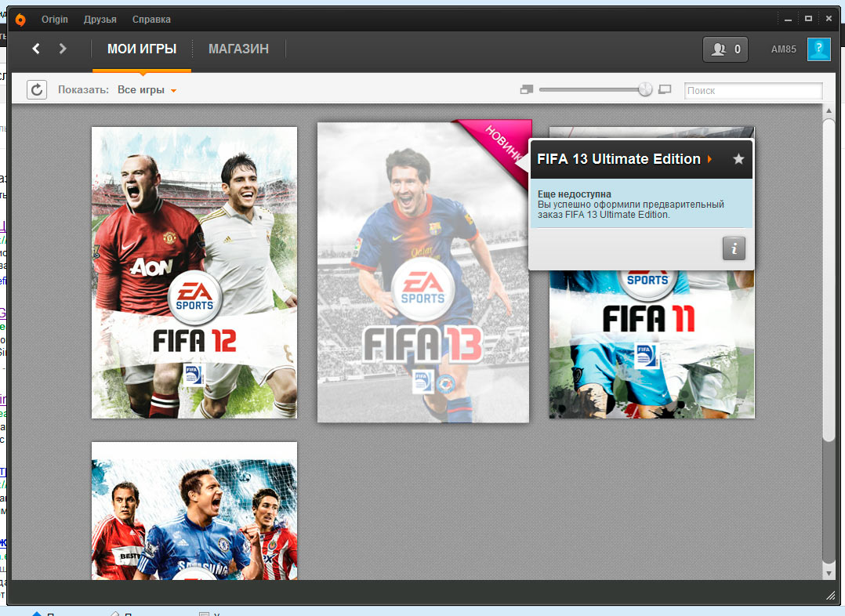
Task: Click the Показать: label
Action: [84, 90]
